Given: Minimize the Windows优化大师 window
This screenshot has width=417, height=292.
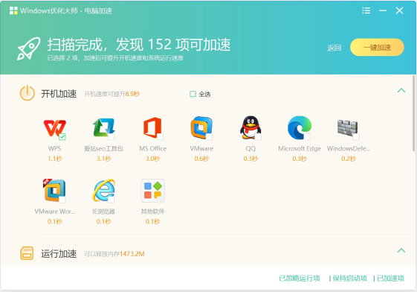Looking at the screenshot, I should pos(383,10).
